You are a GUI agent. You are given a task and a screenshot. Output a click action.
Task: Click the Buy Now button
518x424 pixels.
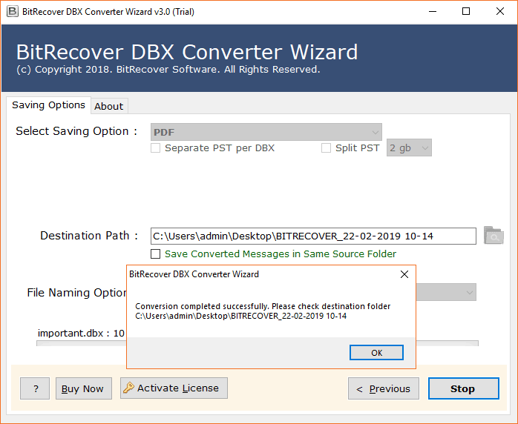tap(84, 388)
